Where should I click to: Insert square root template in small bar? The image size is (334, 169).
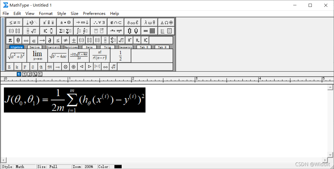(121, 40)
